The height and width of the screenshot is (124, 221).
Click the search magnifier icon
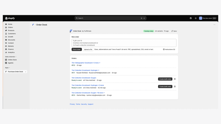[x=77, y=18]
